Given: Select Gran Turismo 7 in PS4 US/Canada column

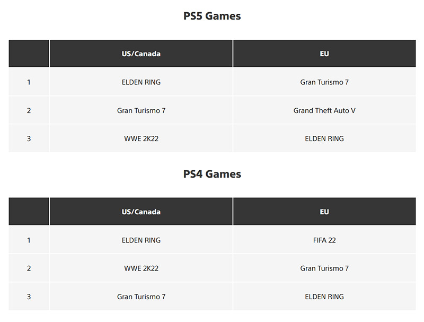Looking at the screenshot, I should click(141, 297).
